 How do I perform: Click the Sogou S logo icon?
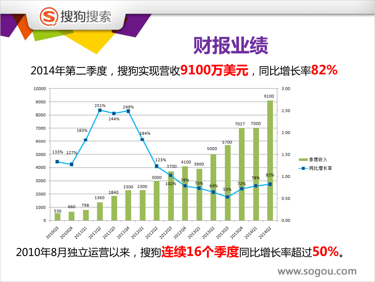pyautogui.click(x=49, y=16)
